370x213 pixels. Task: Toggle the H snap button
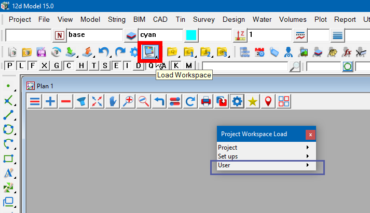pos(81,65)
